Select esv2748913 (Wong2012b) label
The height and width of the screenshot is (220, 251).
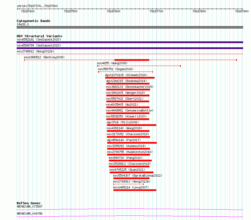132,181
